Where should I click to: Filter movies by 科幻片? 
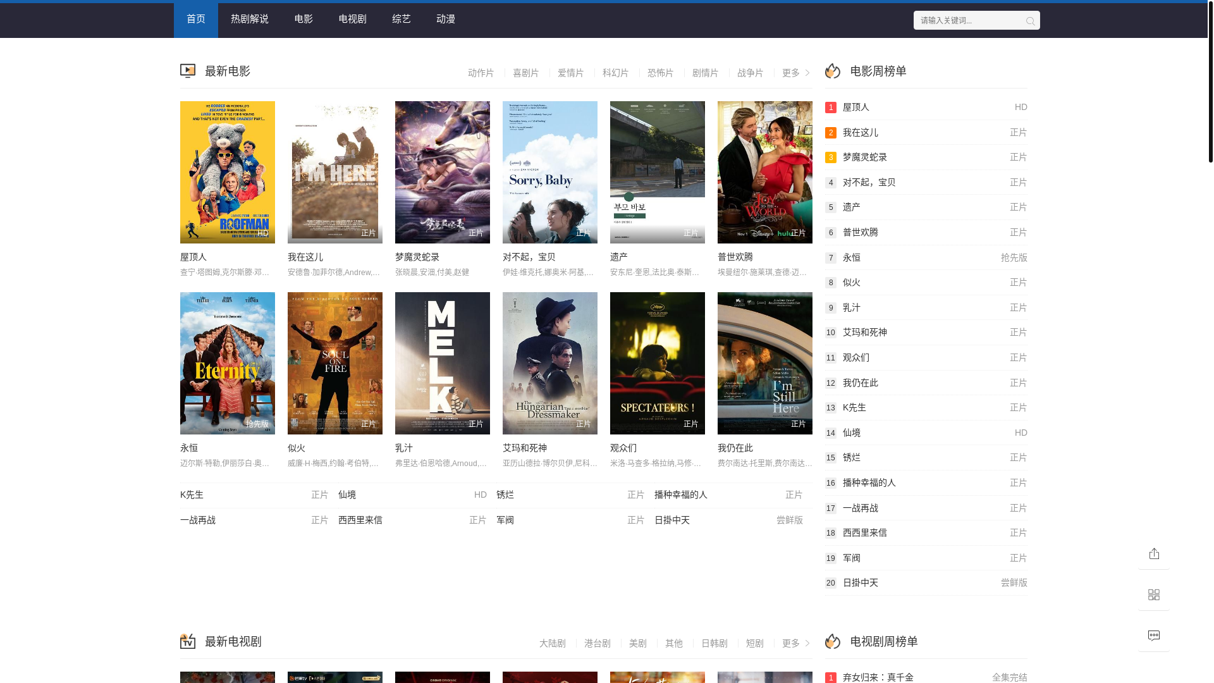(615, 73)
